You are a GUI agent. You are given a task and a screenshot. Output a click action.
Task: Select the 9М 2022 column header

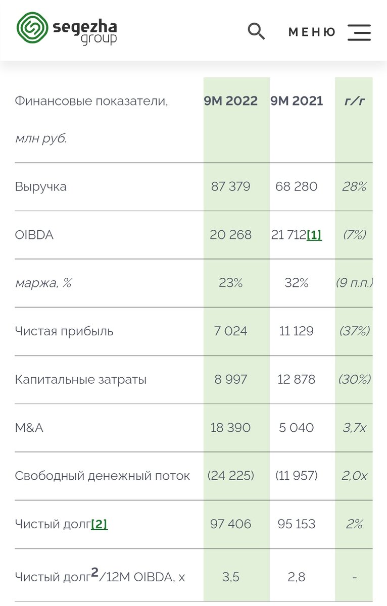(231, 101)
